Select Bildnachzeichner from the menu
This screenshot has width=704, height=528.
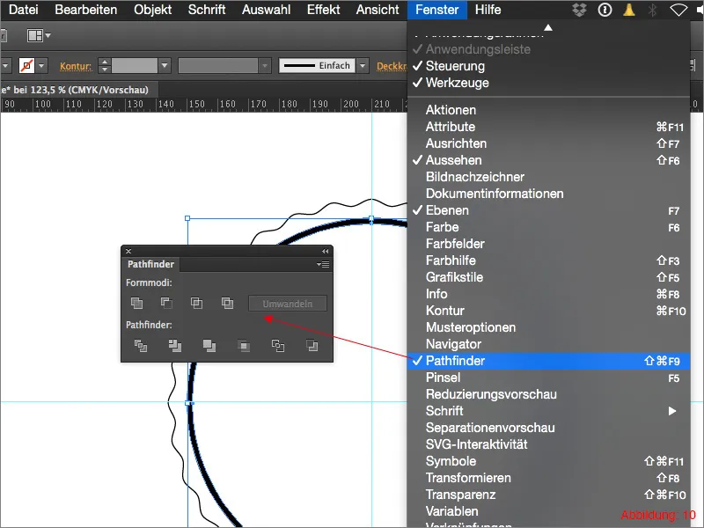pos(548,177)
